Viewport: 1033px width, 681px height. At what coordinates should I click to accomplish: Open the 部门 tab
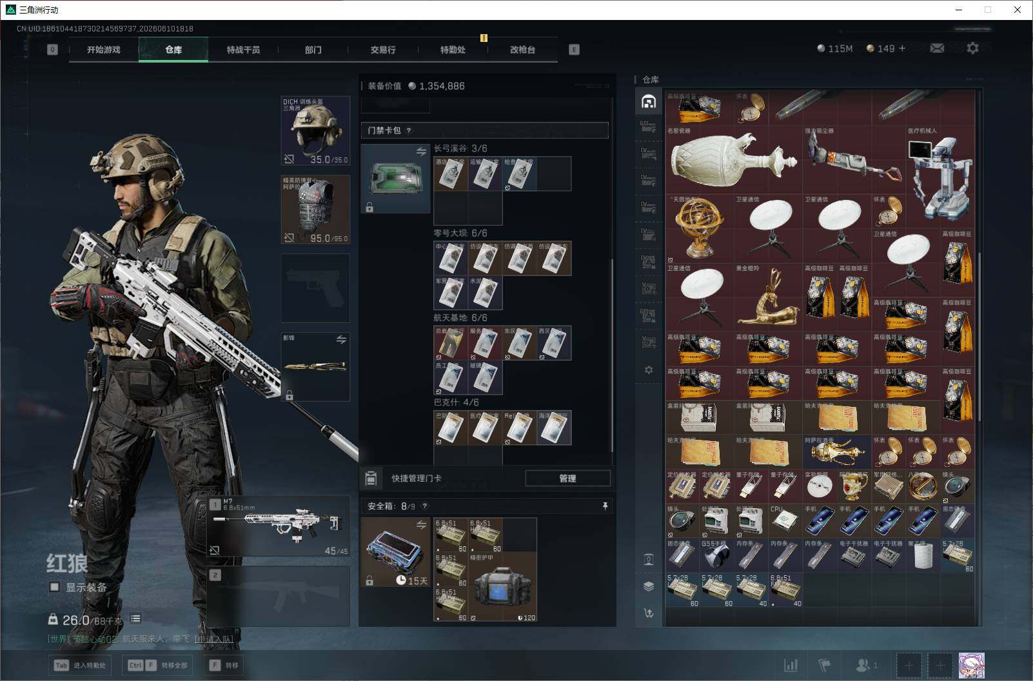tap(313, 50)
